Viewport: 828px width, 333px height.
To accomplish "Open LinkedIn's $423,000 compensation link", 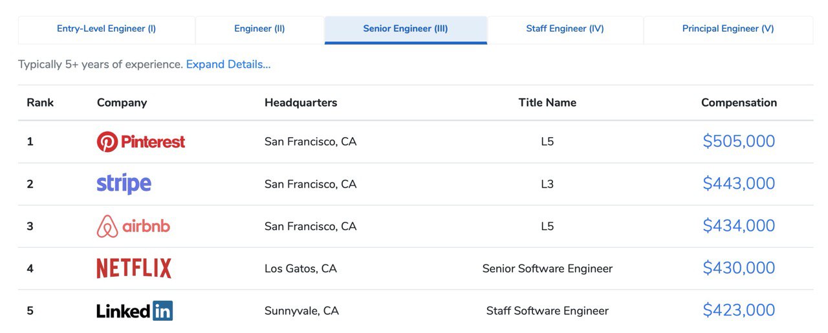I will pyautogui.click(x=739, y=310).
